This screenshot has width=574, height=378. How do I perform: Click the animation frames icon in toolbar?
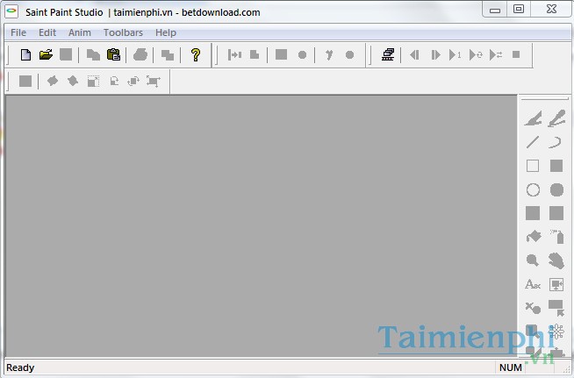388,54
